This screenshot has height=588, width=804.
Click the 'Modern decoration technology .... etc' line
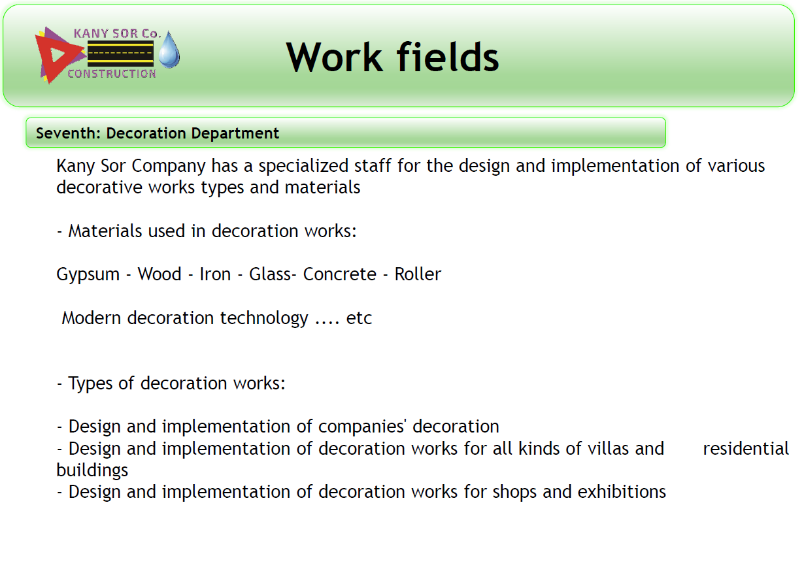tap(216, 318)
